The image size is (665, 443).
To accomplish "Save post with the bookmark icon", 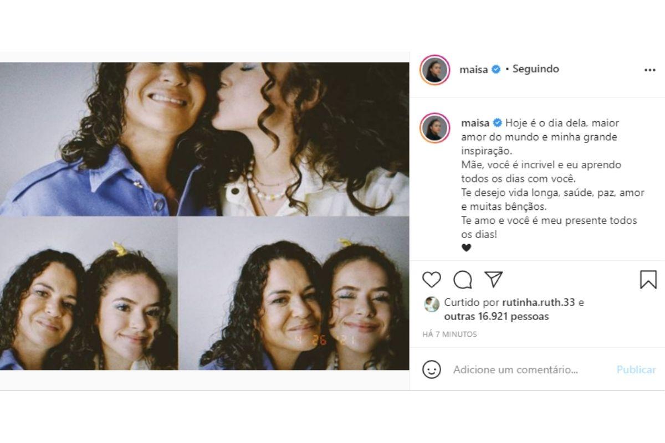I will pyautogui.click(x=648, y=280).
